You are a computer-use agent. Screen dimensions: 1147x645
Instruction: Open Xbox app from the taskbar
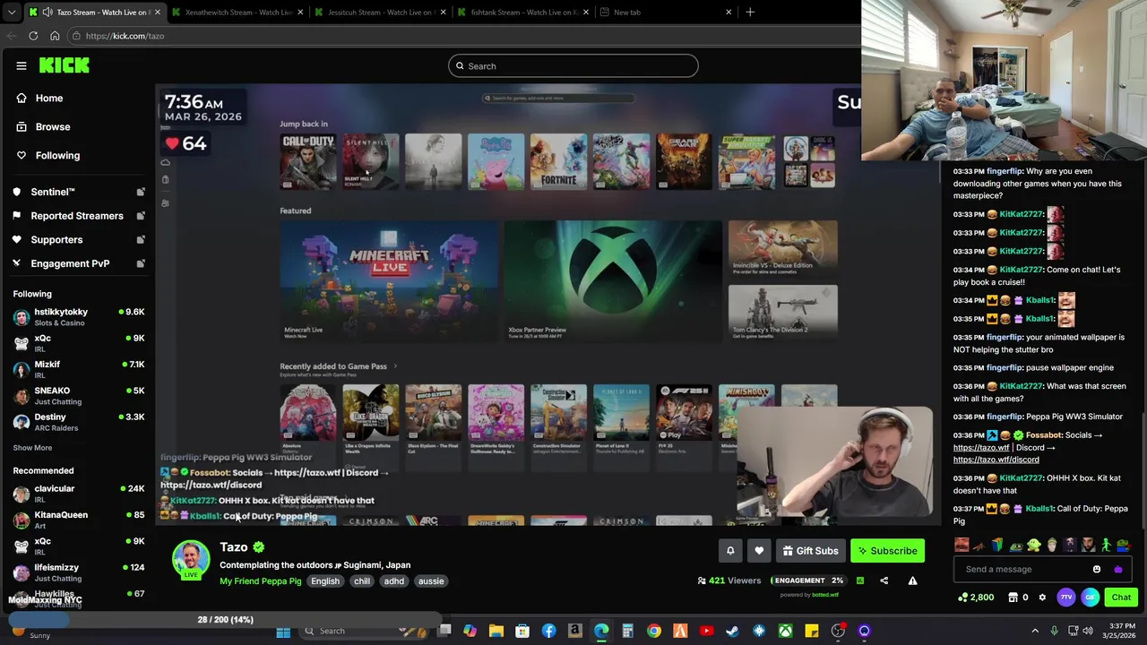(785, 632)
